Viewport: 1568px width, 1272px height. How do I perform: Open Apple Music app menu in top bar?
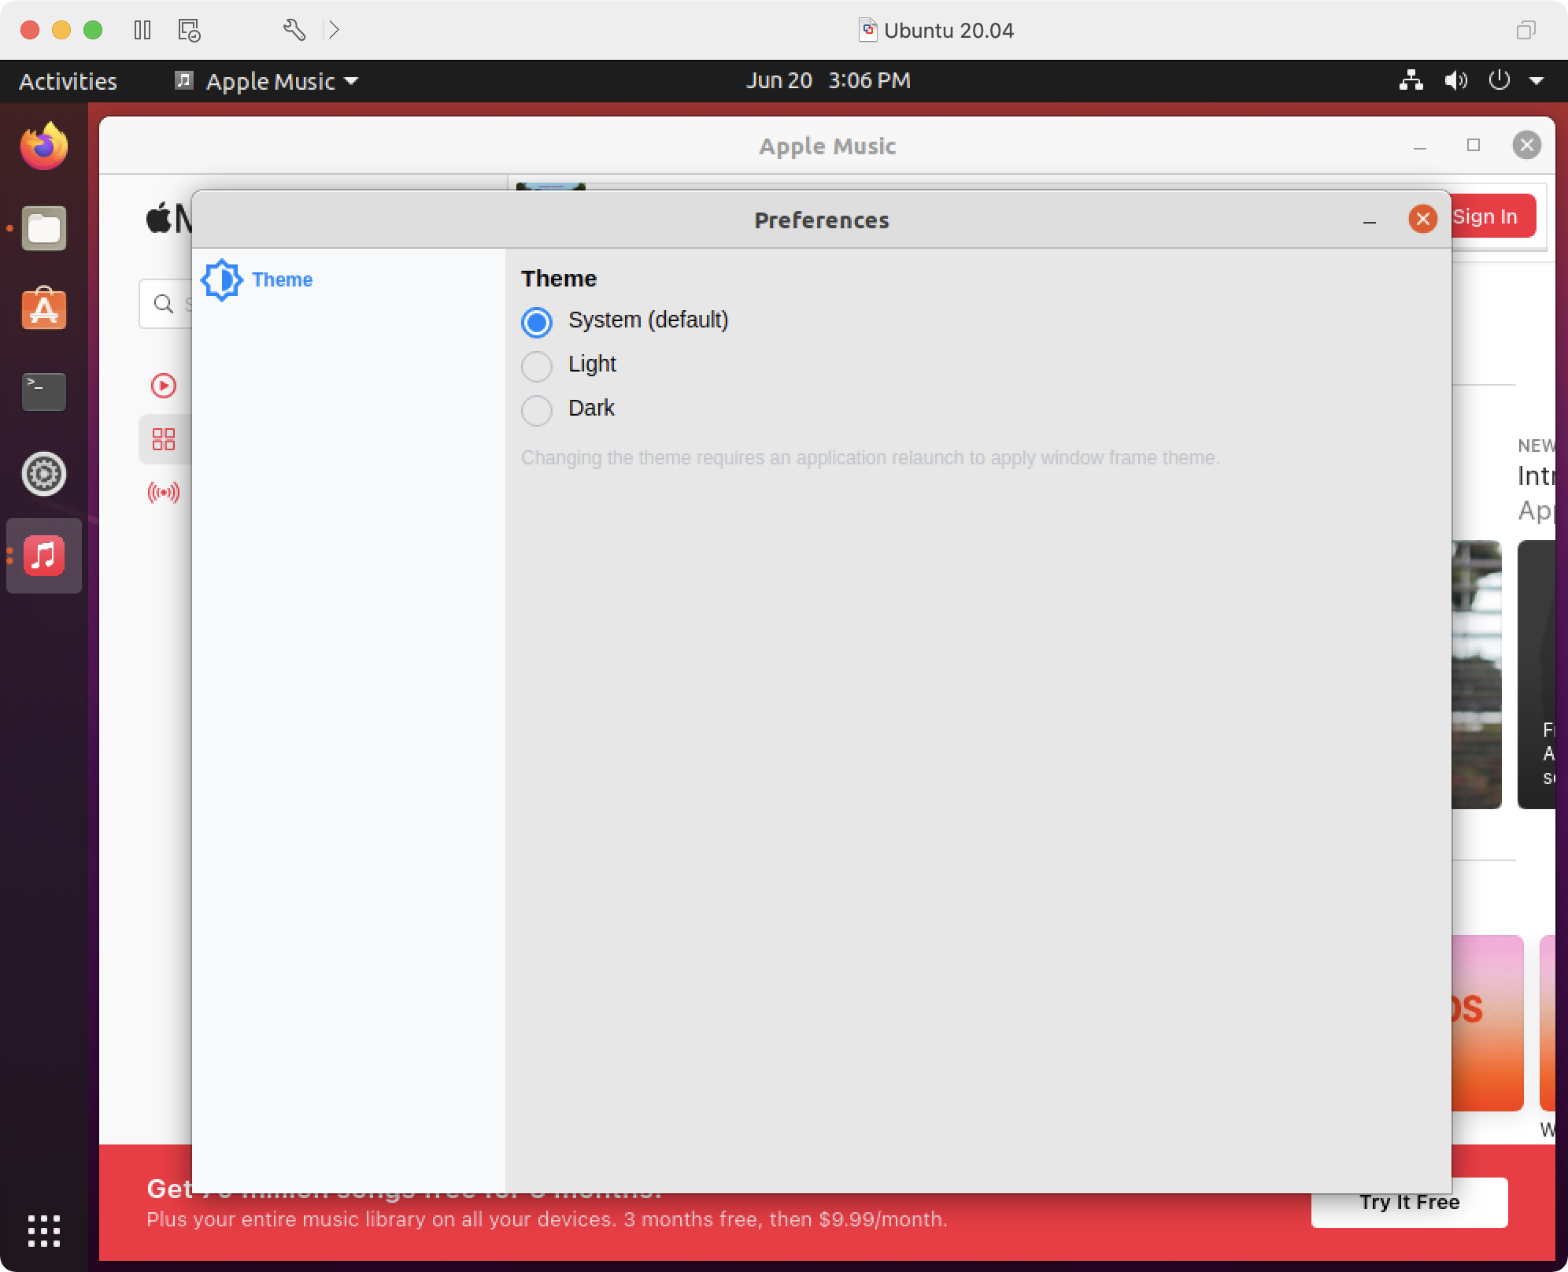(x=267, y=81)
